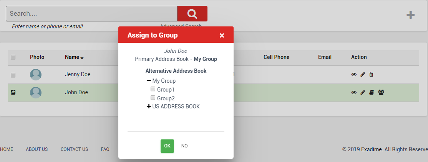Go to CONTACT US footer link
Image resolution: width=428 pixels, height=162 pixels.
[74, 149]
